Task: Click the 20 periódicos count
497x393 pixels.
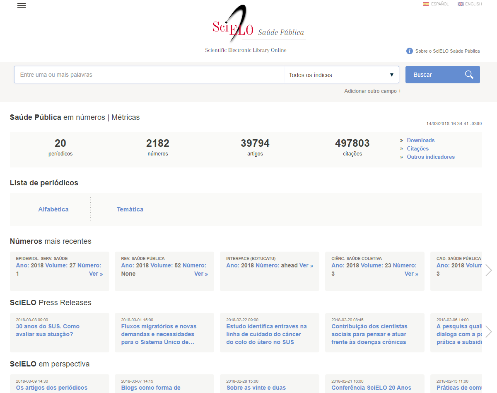Action: [60, 147]
